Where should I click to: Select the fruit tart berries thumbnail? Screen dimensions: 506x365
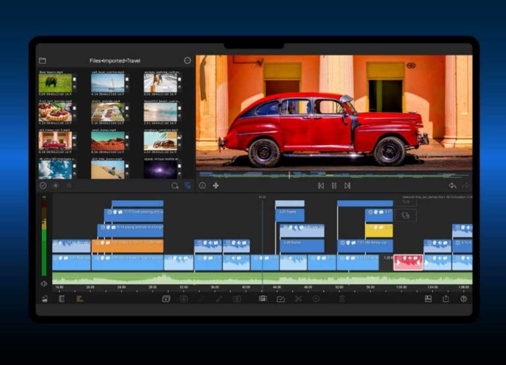[55, 112]
